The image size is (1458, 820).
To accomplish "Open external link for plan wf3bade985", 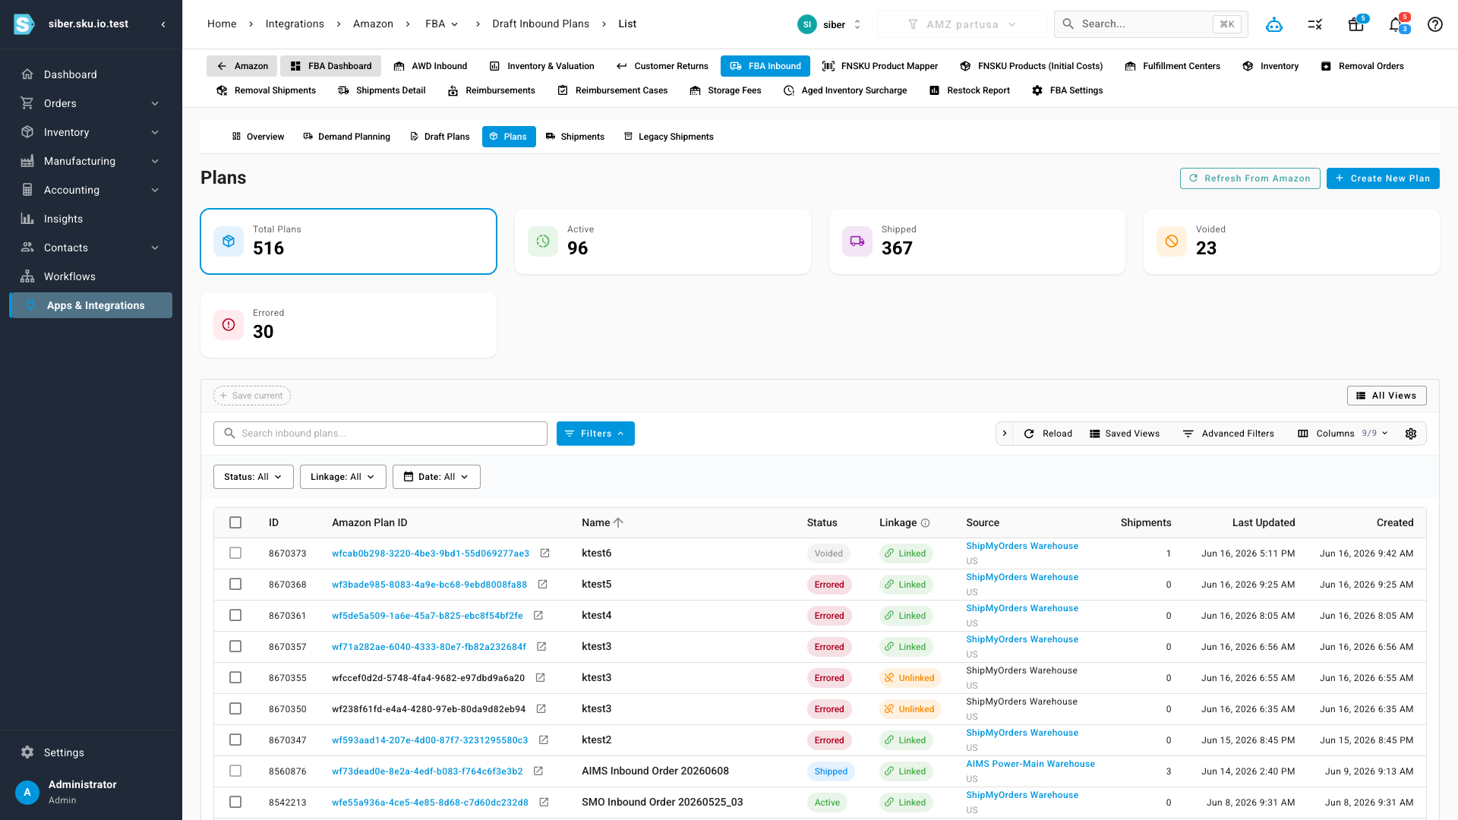I will click(542, 585).
